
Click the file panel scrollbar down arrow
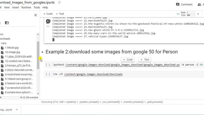click(38, 94)
